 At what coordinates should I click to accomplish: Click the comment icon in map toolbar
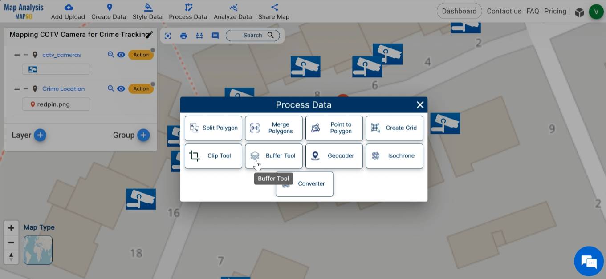(x=215, y=36)
